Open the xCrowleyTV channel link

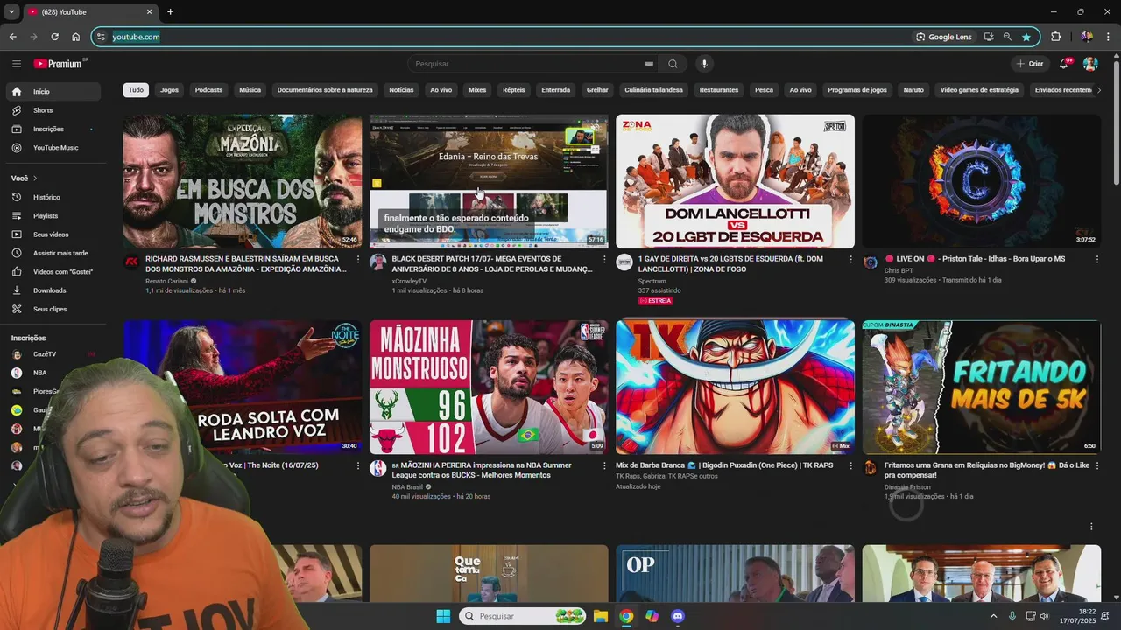click(409, 282)
